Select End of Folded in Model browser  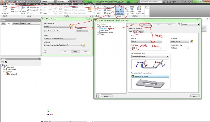point(11,74)
